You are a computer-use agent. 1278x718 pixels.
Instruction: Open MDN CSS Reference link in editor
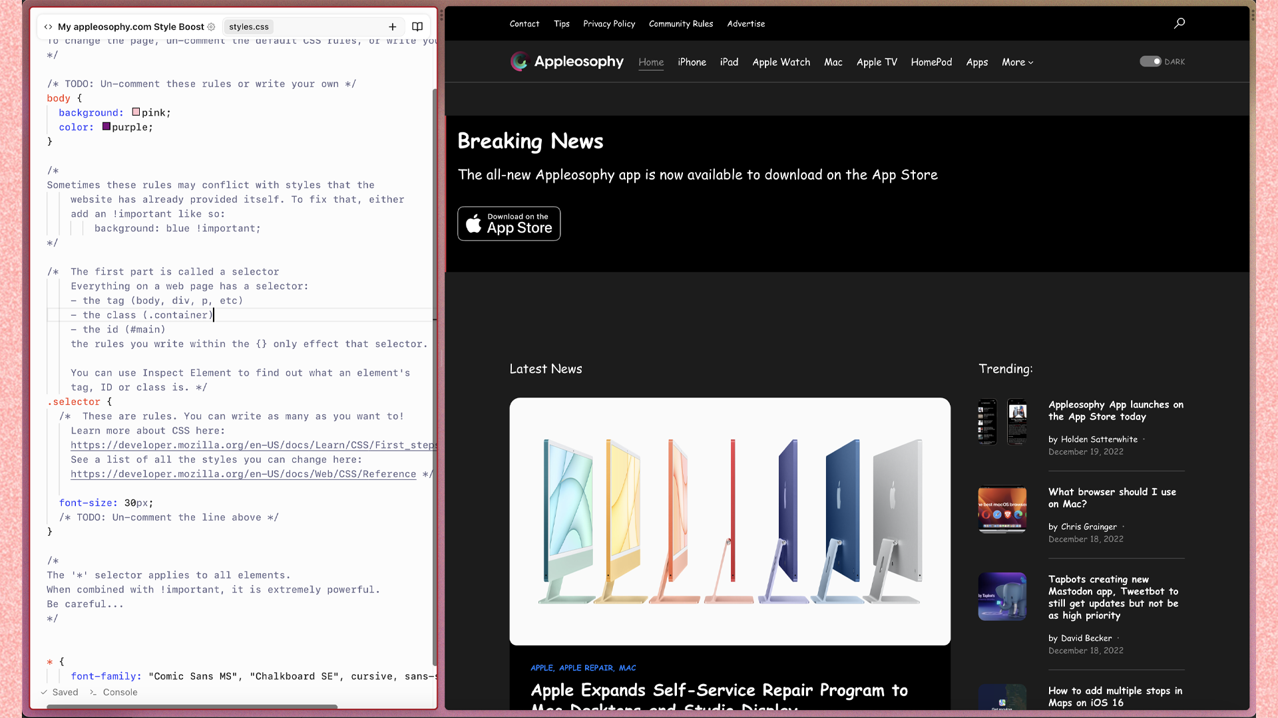[244, 474]
